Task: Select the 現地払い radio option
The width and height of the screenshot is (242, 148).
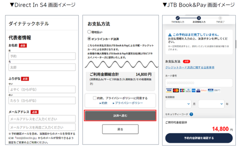Action: pos(89,32)
